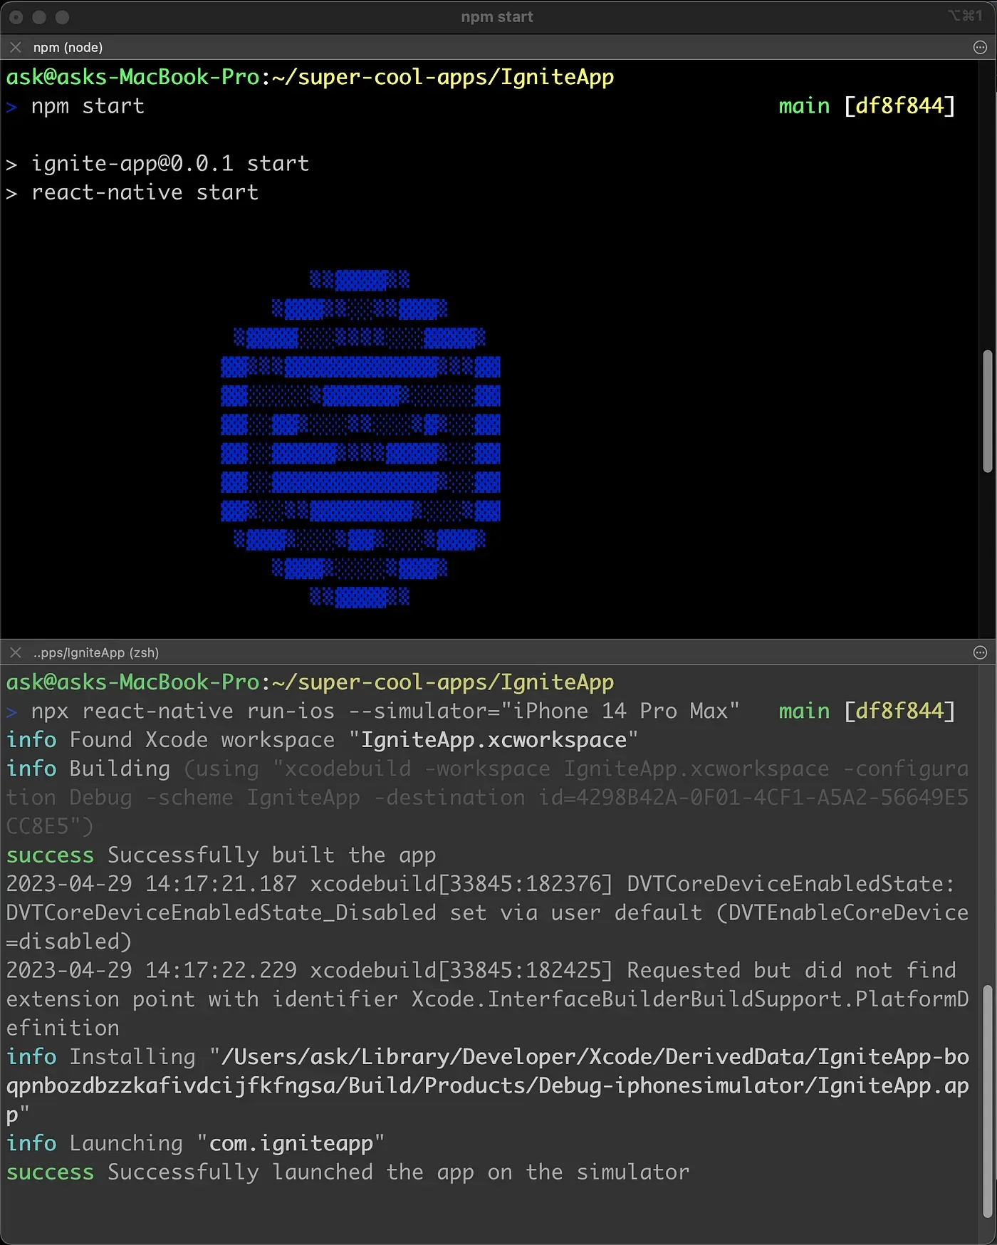Open the npm (node) pane options menu
Viewport: 997px width, 1245px height.
tap(980, 48)
